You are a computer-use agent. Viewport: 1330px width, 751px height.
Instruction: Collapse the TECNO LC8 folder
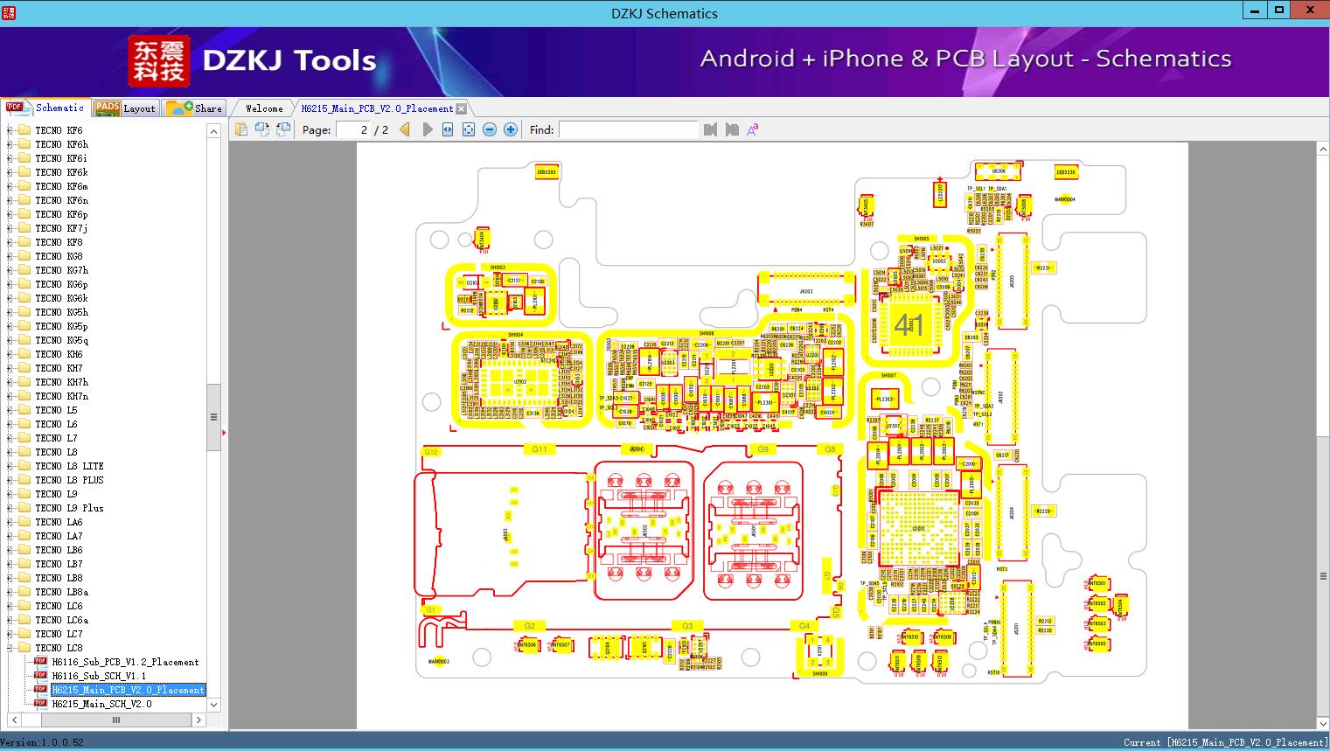coord(10,648)
